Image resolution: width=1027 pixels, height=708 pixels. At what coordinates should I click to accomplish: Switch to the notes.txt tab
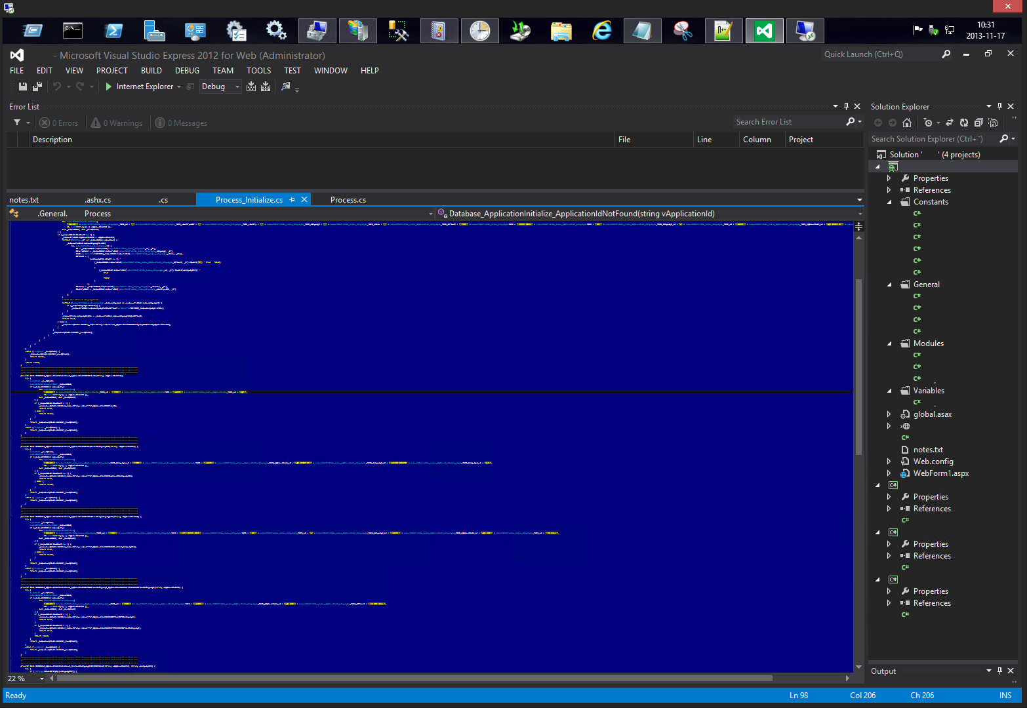pos(24,200)
